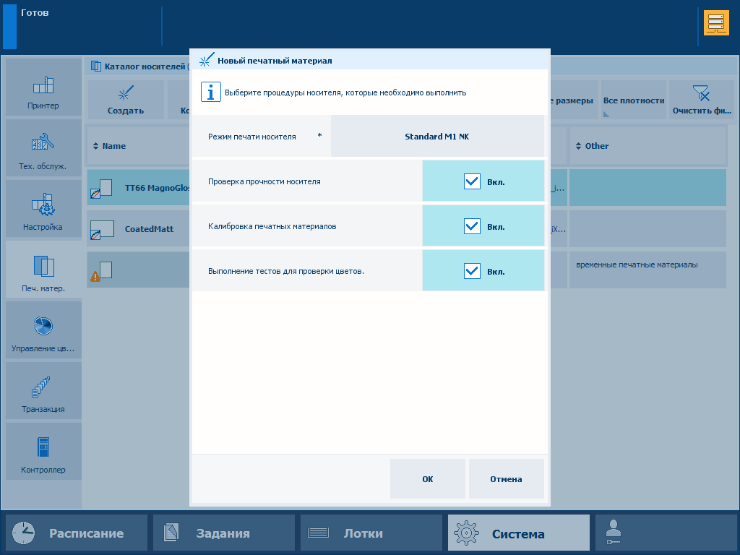Image resolution: width=740 pixels, height=555 pixels.
Task: Confirm the dialog with ОК
Action: (x=428, y=479)
